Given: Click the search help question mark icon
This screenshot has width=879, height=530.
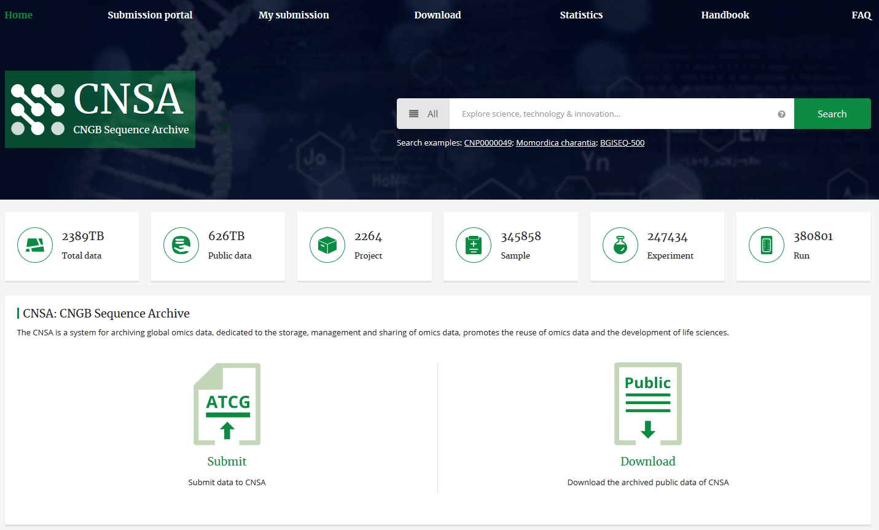Looking at the screenshot, I should click(781, 114).
